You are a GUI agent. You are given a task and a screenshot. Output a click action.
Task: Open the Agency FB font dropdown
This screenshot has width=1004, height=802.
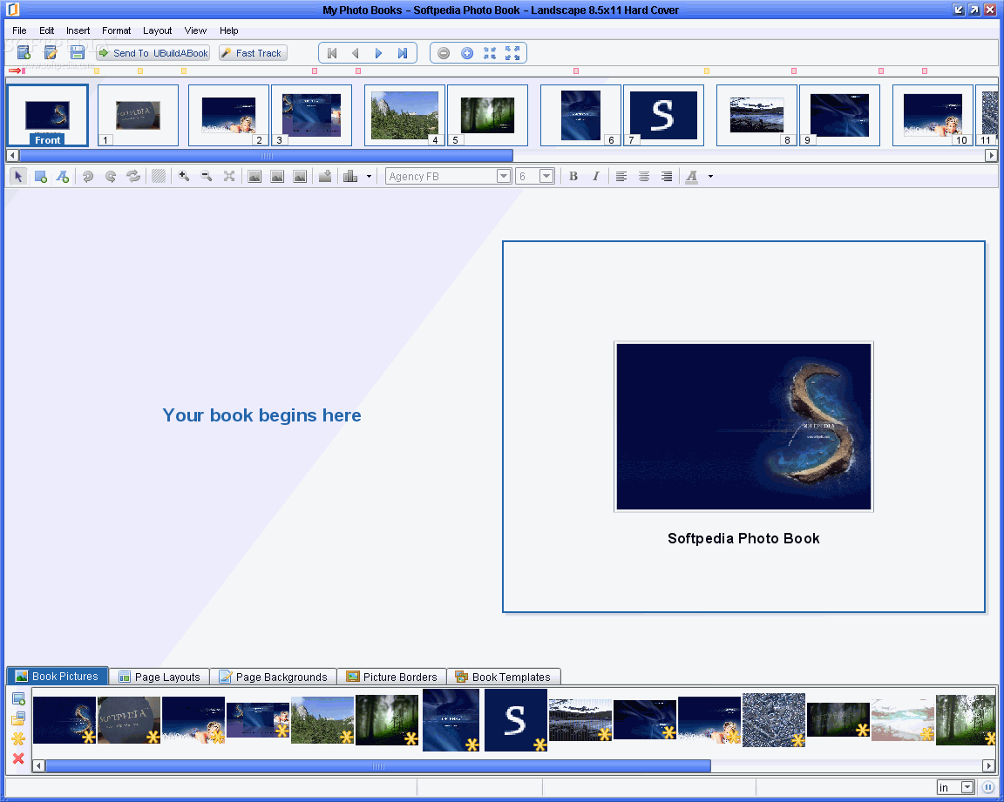click(504, 177)
